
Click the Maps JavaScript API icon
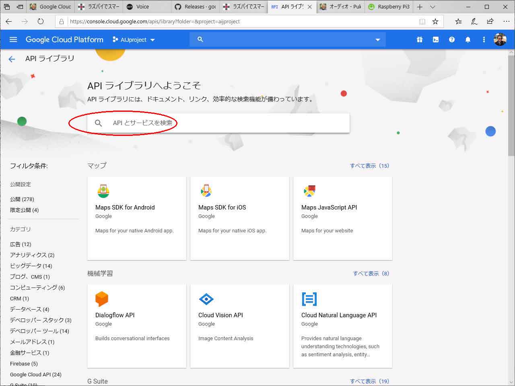coord(309,191)
